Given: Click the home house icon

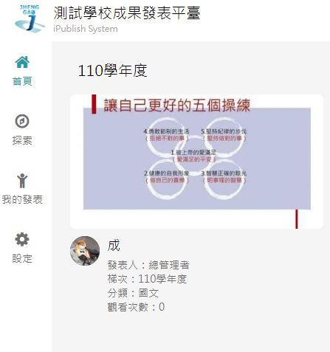Looking at the screenshot, I should coord(22,62).
